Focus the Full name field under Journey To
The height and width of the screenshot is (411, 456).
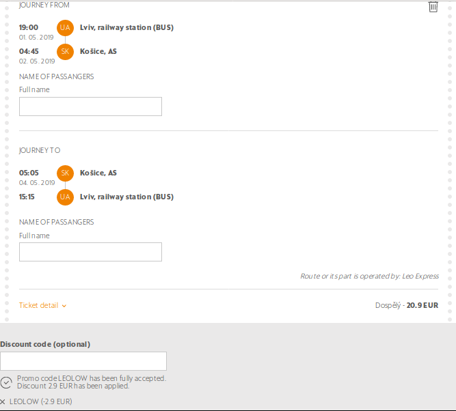(90, 252)
